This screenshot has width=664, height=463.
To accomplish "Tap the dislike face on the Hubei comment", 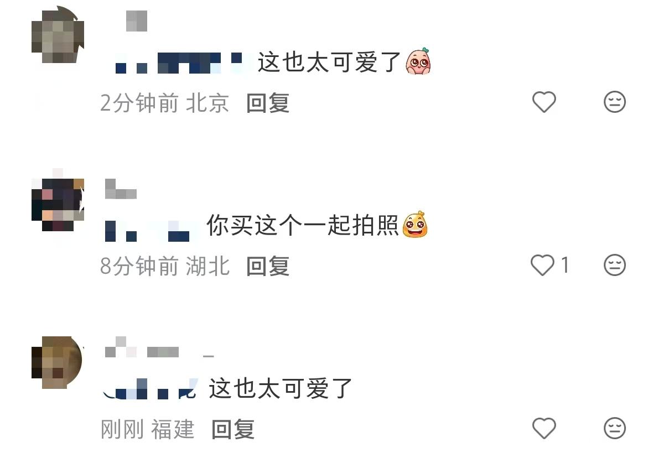I will (614, 266).
